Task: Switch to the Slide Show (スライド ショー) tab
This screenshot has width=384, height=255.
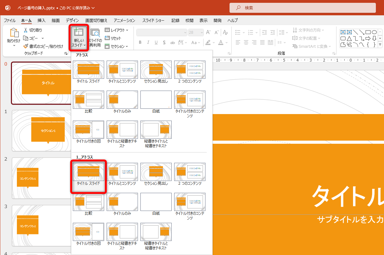Action: [x=153, y=20]
